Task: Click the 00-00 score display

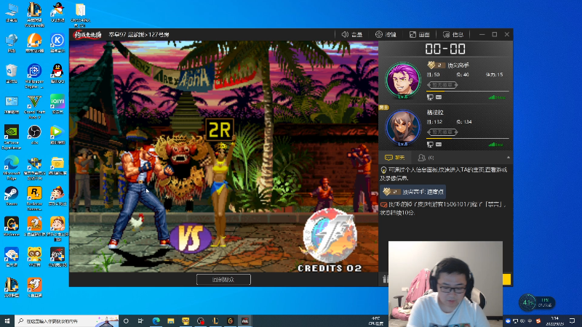Action: point(445,49)
